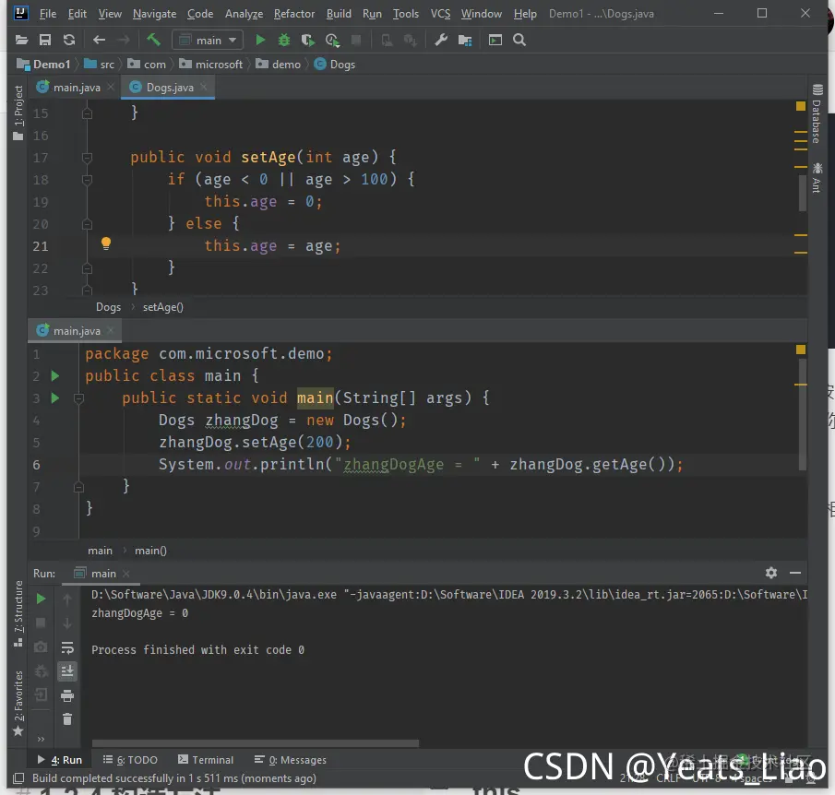Click the setAge() breadcrumb under Dogs editor
The image size is (835, 795).
pyautogui.click(x=163, y=307)
